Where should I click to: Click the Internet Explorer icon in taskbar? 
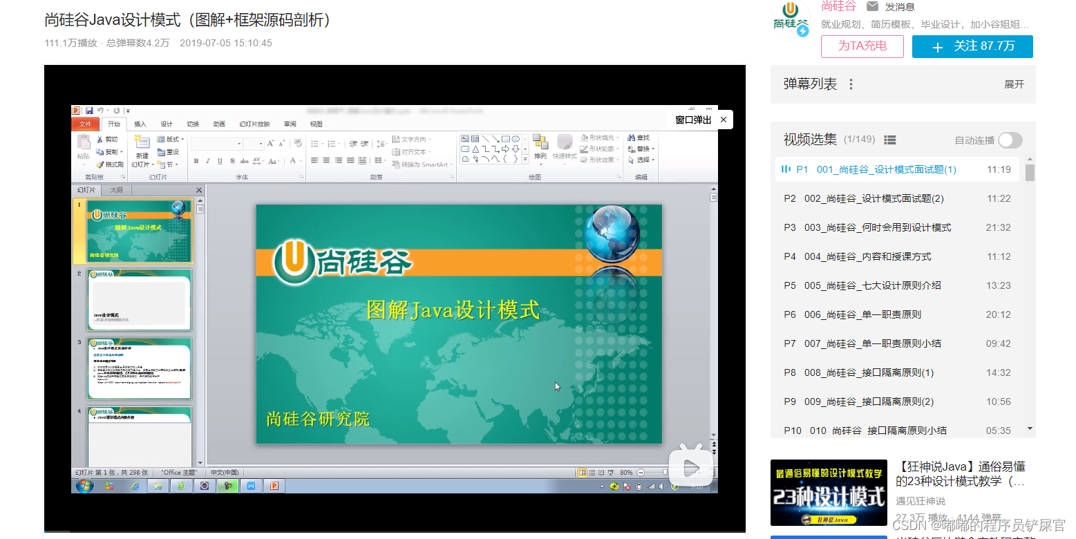pyautogui.click(x=135, y=486)
